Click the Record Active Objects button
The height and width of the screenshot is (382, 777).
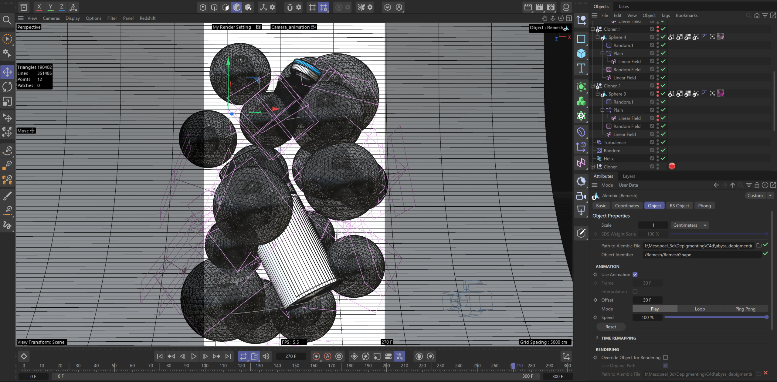[316, 356]
